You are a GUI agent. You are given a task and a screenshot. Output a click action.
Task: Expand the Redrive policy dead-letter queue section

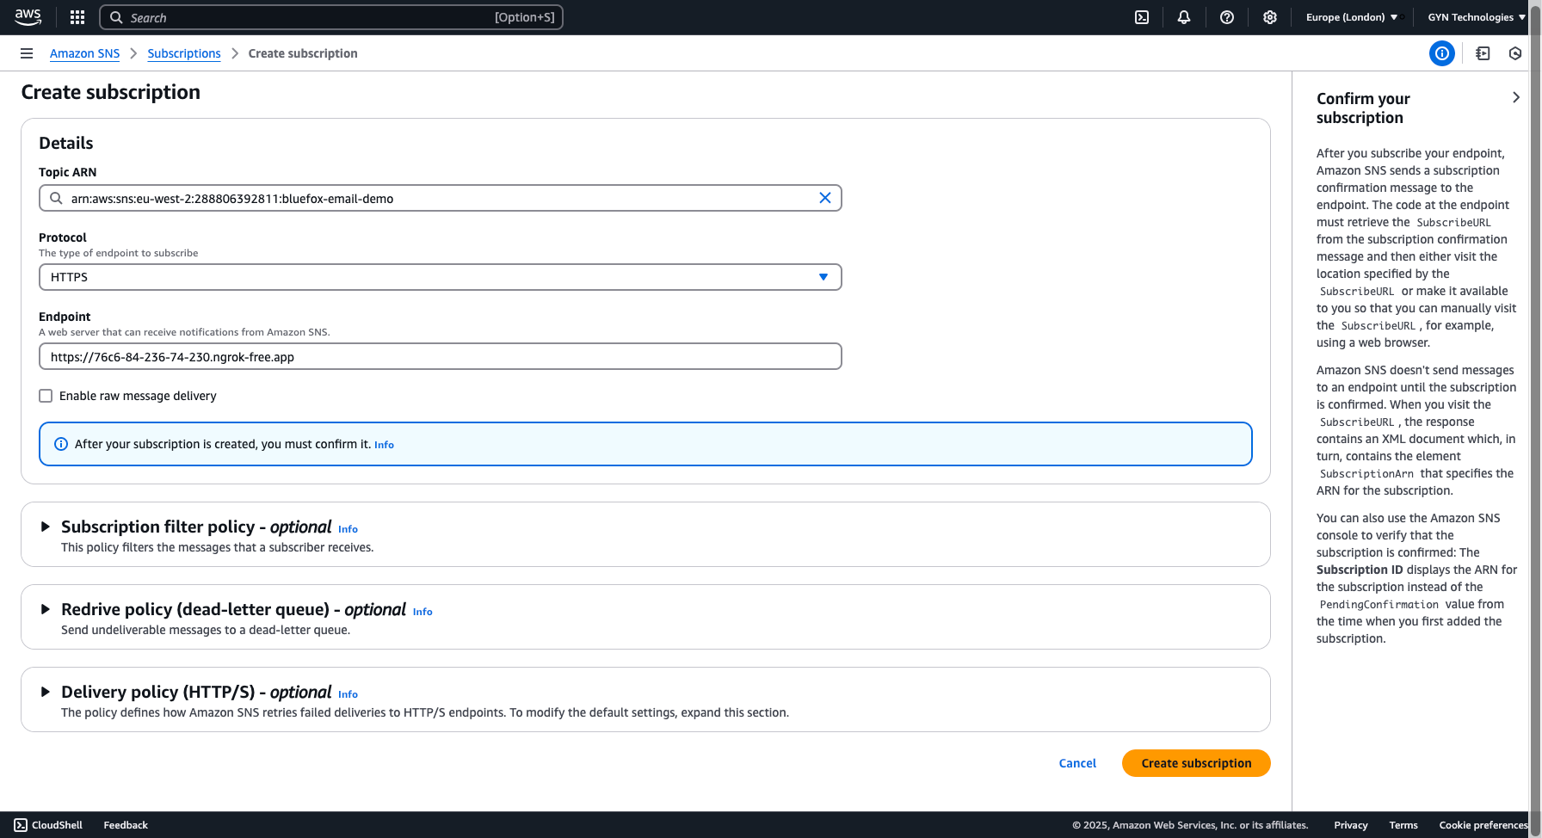[x=46, y=609]
